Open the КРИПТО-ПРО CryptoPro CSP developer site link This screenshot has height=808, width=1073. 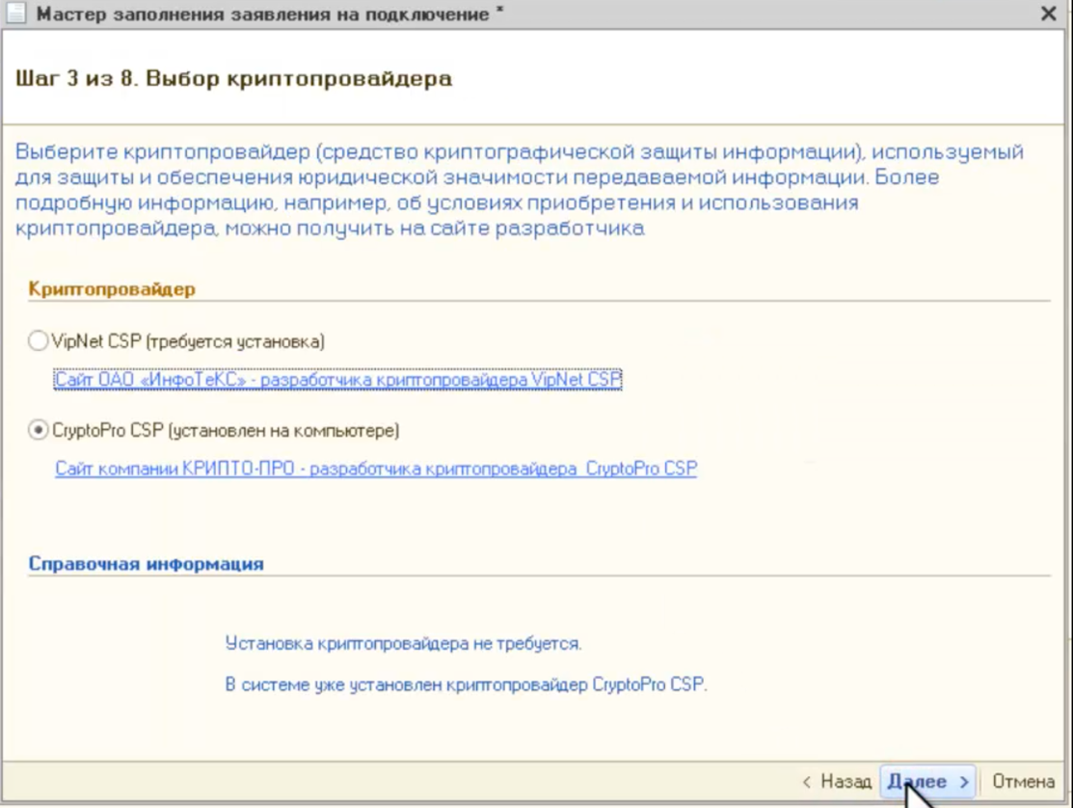376,469
